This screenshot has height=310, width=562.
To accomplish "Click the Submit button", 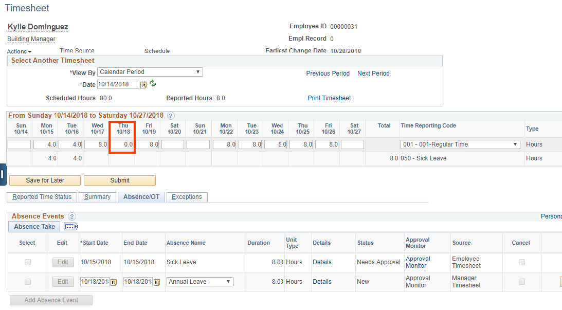I will tap(119, 180).
